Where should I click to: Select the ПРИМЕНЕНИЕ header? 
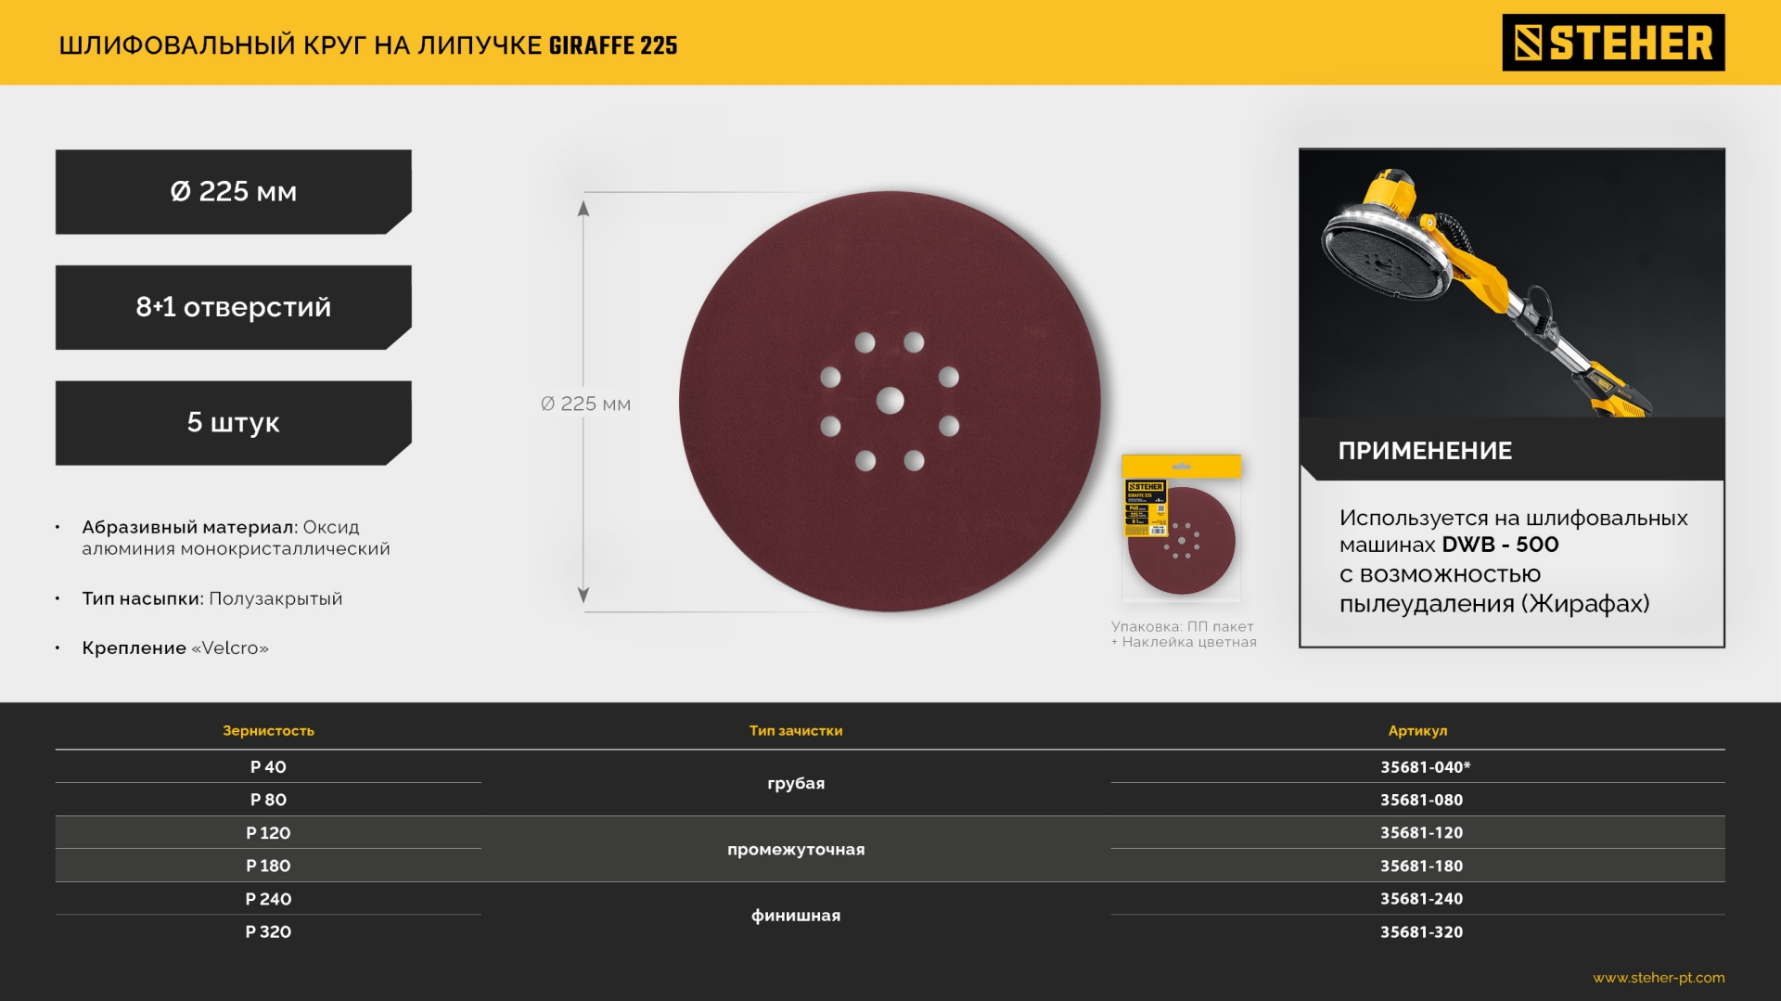1424,451
